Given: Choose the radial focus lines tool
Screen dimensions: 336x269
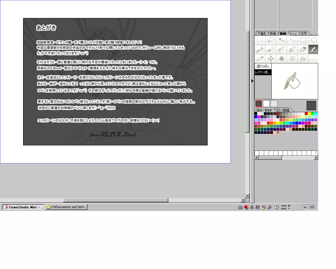Looking at the screenshot, I should pyautogui.click(x=281, y=59).
